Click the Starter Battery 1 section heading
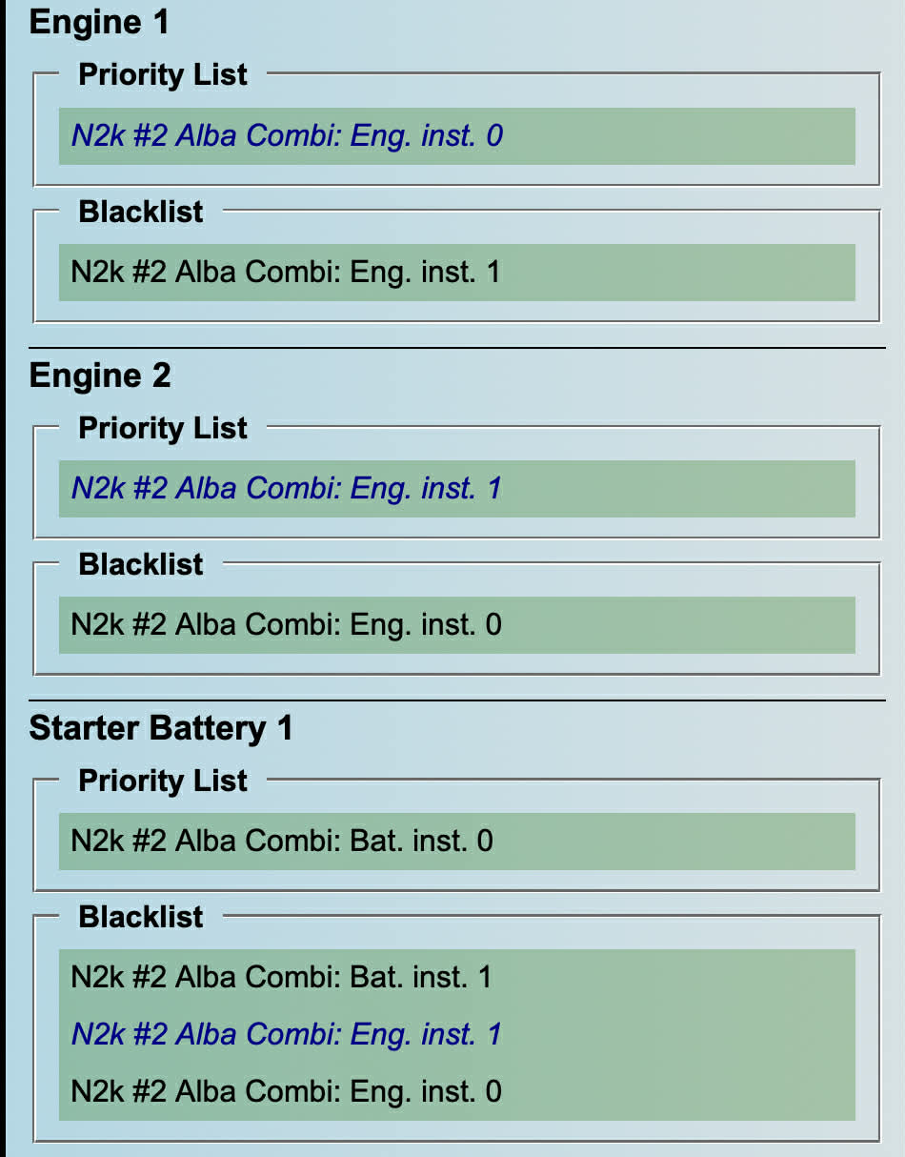Viewport: 905px width, 1157px height. coord(161,728)
